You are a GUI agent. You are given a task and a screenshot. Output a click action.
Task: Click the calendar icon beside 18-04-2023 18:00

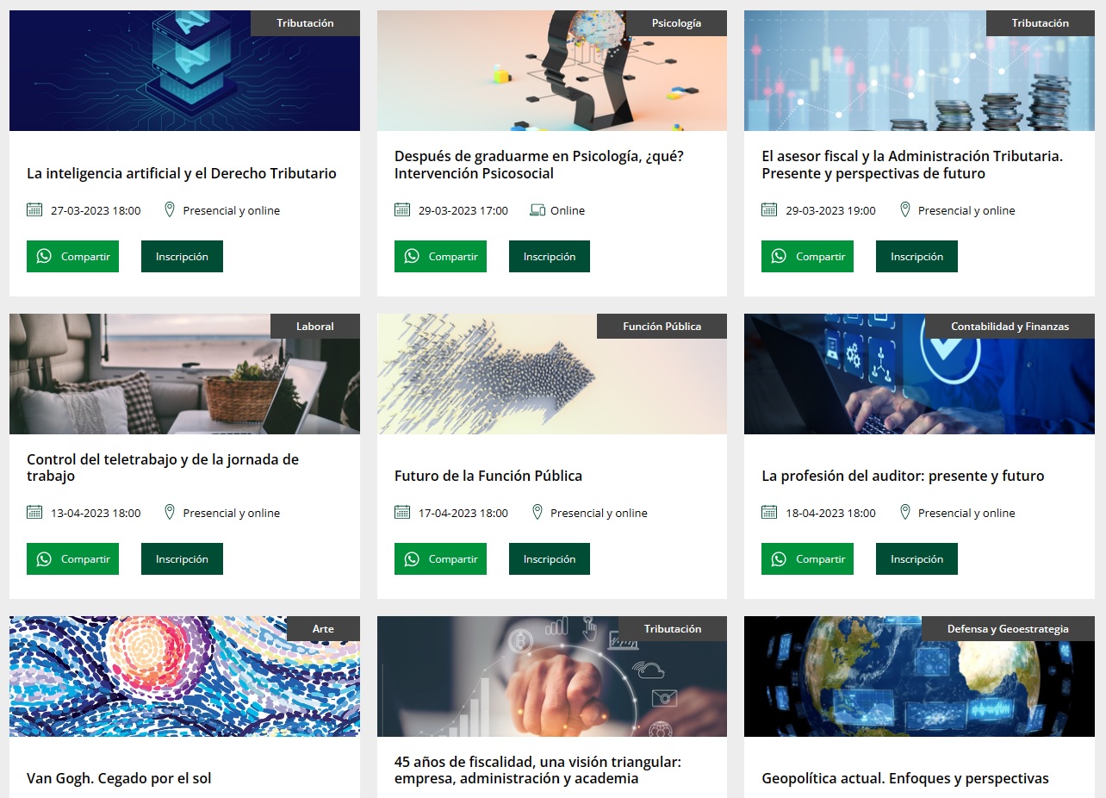click(x=769, y=512)
